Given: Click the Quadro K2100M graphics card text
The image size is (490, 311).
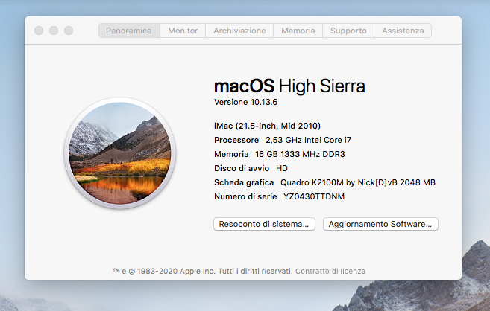Looking at the screenshot, I should click(x=358, y=182).
